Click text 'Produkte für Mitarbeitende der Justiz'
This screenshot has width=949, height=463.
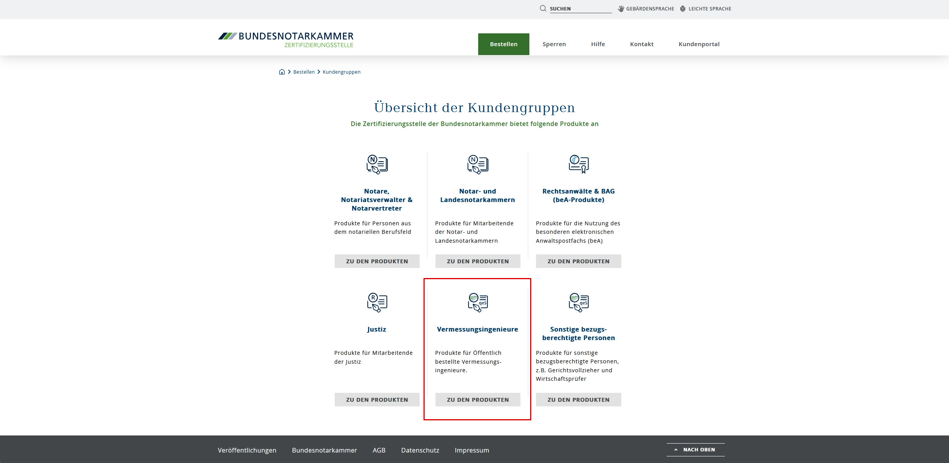pyautogui.click(x=373, y=357)
